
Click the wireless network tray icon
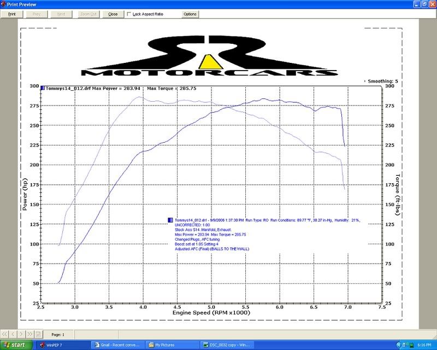tap(405, 345)
